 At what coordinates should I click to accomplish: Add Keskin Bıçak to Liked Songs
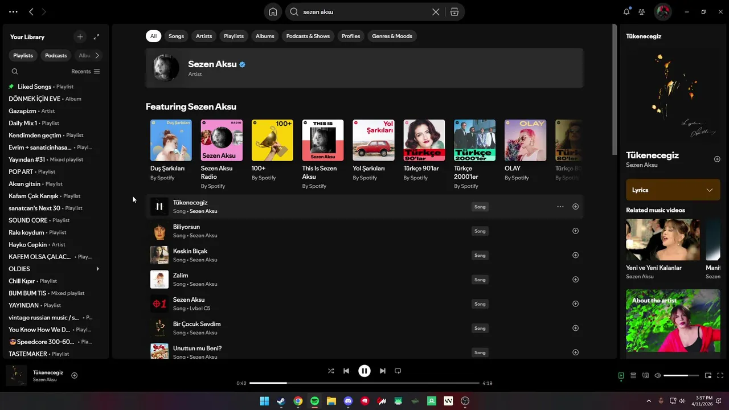[575, 255]
